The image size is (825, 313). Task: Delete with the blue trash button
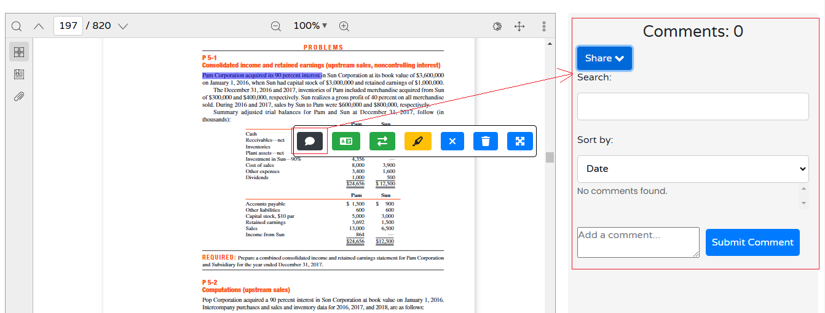486,141
